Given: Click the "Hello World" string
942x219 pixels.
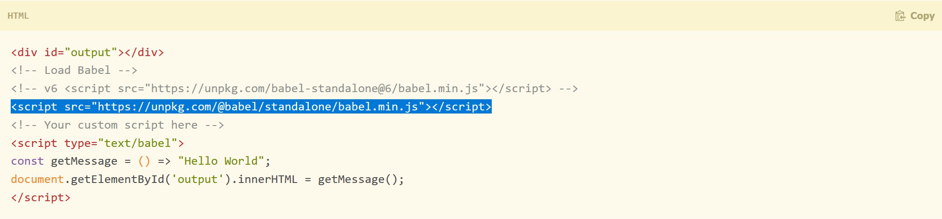Looking at the screenshot, I should click(x=221, y=161).
